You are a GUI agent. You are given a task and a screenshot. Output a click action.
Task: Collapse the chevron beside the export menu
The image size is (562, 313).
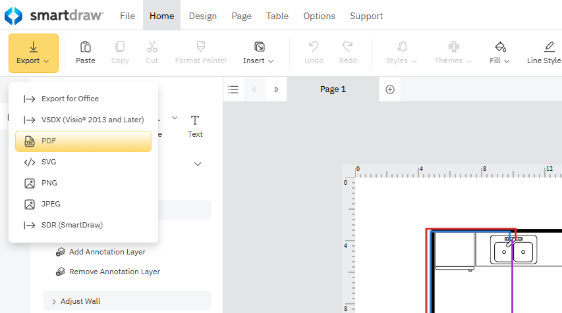[197, 164]
